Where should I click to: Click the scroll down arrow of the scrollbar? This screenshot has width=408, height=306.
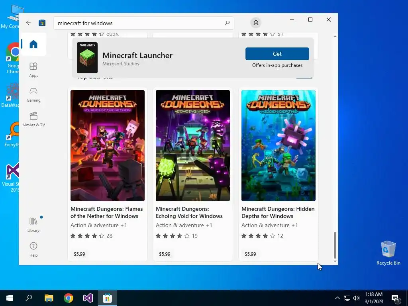(x=335, y=261)
